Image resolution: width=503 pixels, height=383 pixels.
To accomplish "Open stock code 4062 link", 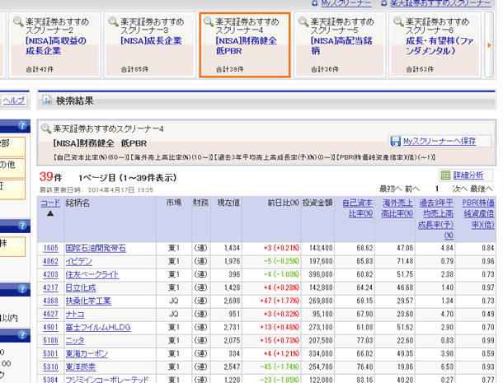I will (x=50, y=261).
